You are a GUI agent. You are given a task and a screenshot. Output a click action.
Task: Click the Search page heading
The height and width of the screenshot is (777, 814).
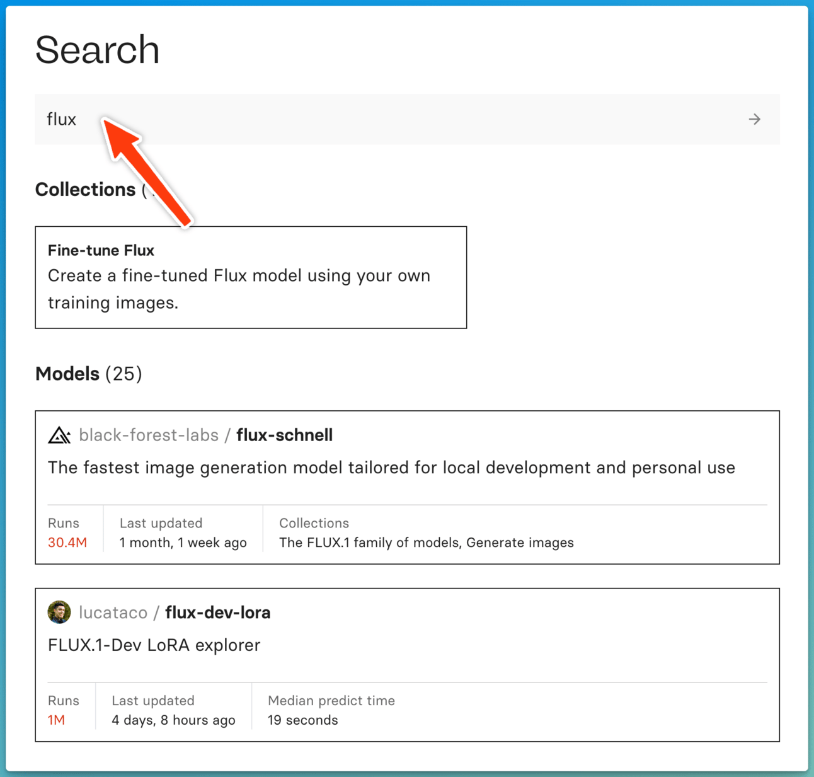point(98,50)
